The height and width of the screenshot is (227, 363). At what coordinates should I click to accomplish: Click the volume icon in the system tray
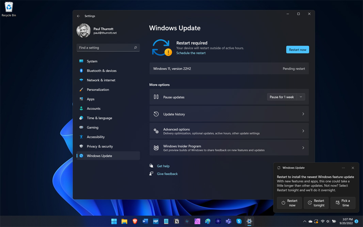click(328, 221)
